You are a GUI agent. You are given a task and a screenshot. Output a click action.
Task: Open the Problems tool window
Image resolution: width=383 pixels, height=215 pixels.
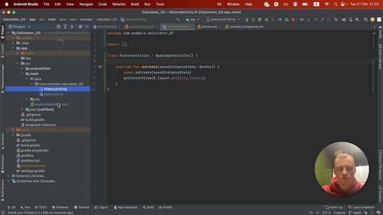point(60,207)
